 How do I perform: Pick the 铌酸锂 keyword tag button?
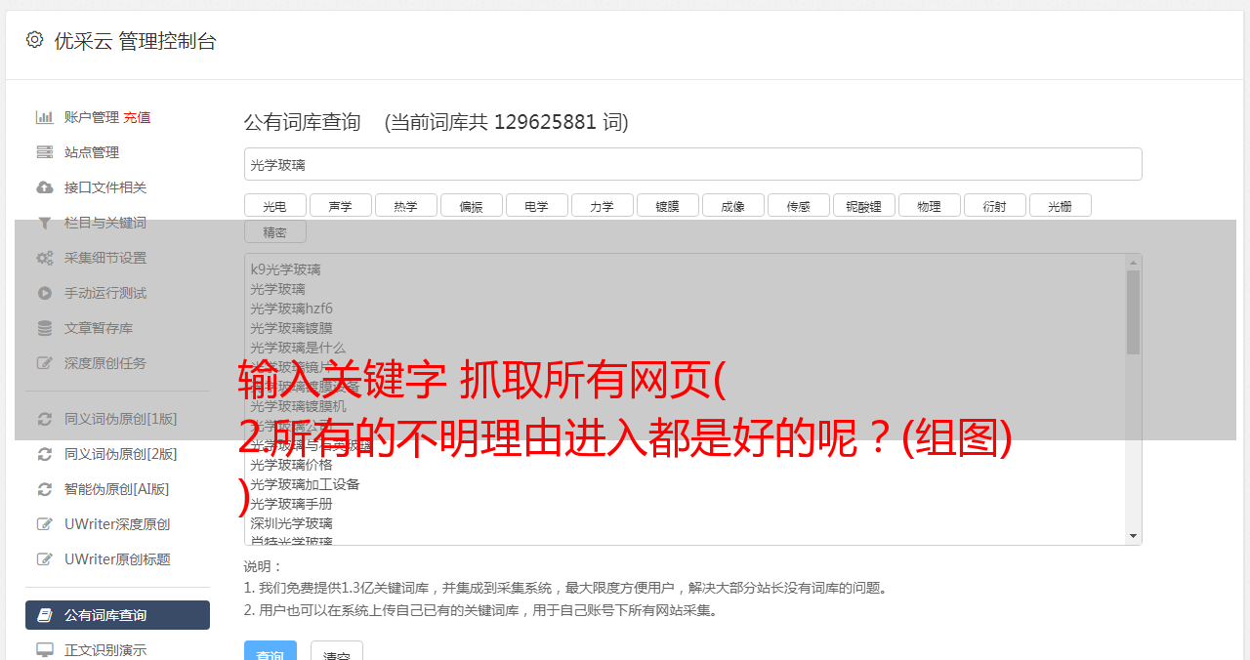(864, 205)
